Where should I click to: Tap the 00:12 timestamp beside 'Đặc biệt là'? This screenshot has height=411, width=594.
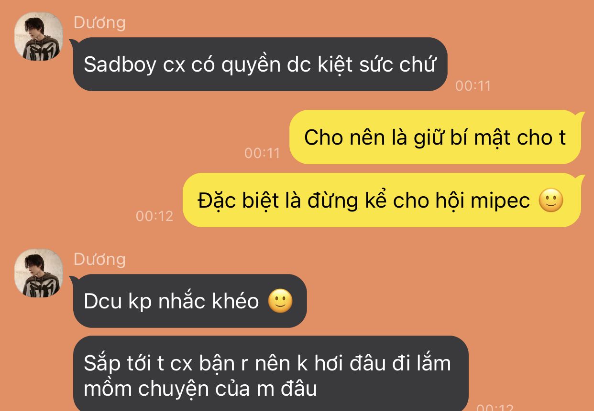[x=154, y=216]
